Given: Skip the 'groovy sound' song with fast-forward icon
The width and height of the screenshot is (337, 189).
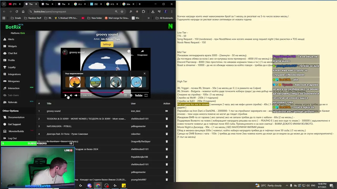Looking at the screenshot, I should (167, 111).
